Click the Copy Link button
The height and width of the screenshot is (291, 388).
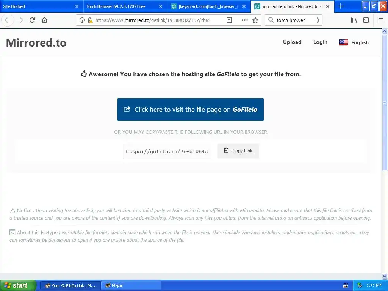pos(238,151)
